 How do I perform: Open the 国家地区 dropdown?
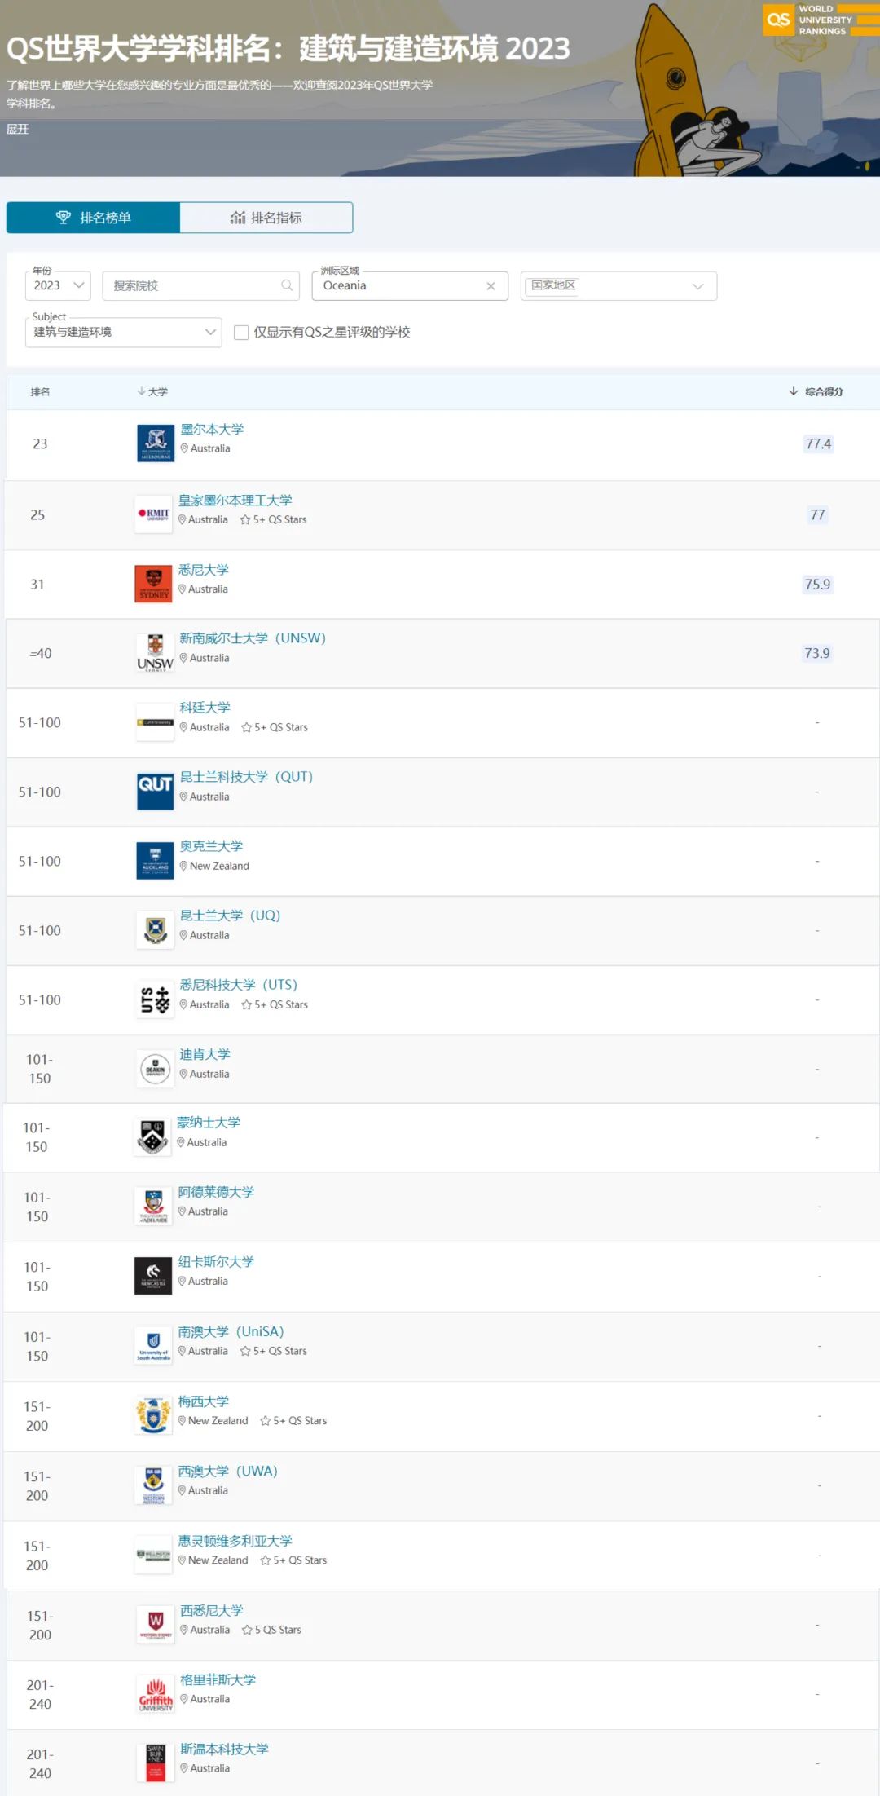618,286
